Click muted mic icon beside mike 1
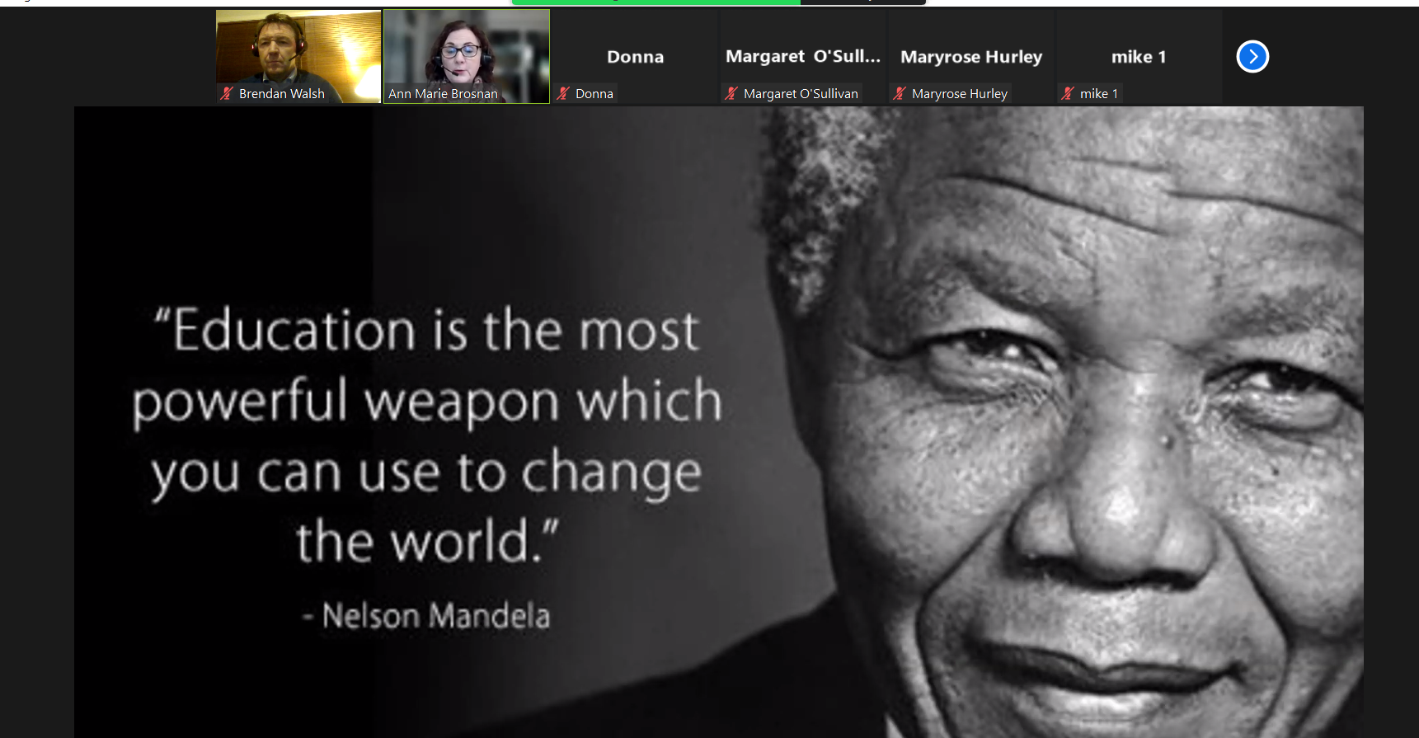 pyautogui.click(x=1068, y=94)
